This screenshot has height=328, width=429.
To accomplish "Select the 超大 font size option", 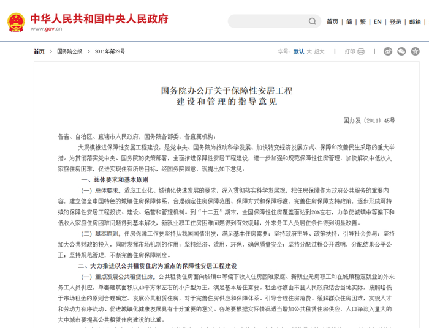I will tap(319, 51).
